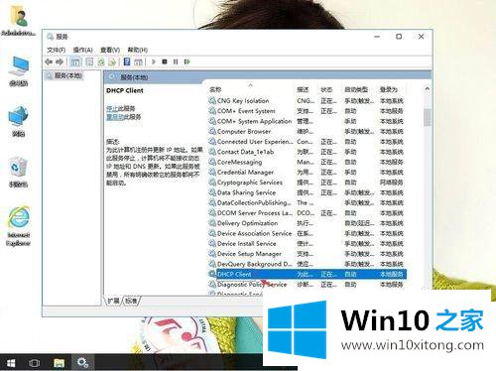Open the Administrator desktop icon
The height and width of the screenshot is (371, 496).
[19, 21]
